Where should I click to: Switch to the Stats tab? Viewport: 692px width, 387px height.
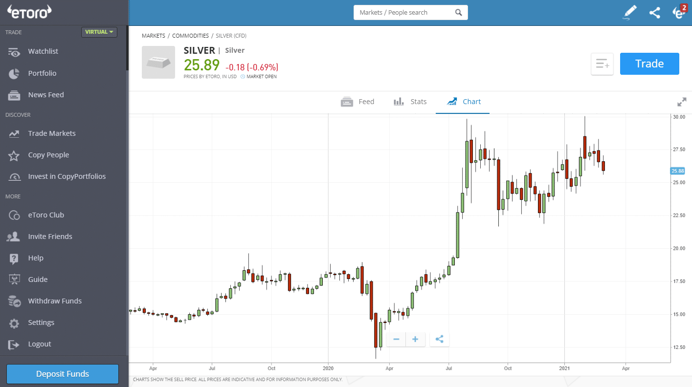pyautogui.click(x=410, y=102)
